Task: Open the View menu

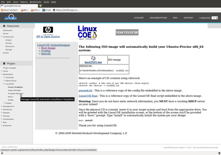Action: pyautogui.click(x=15, y=2)
